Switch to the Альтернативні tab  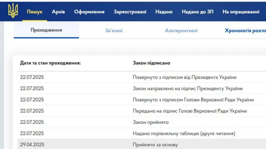coord(181,31)
